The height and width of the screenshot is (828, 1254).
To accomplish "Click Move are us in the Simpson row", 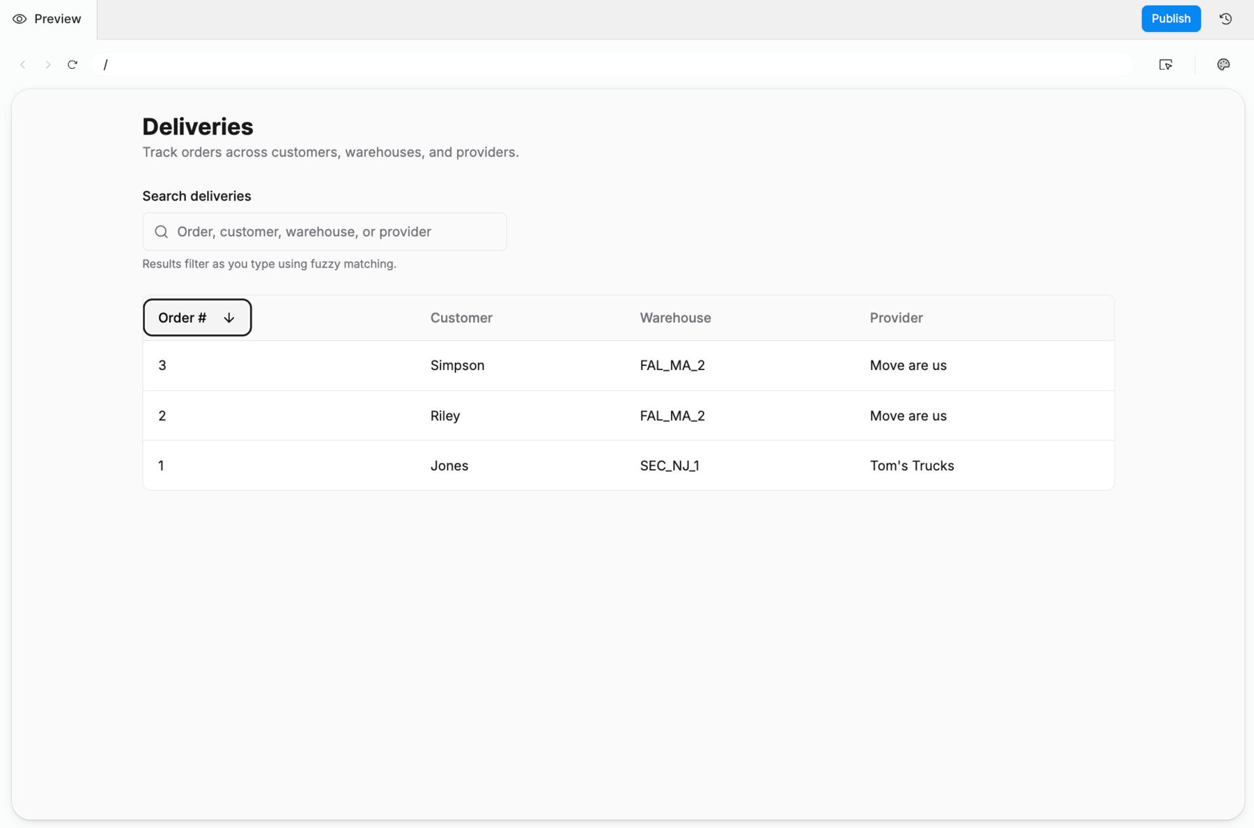I will (x=908, y=365).
